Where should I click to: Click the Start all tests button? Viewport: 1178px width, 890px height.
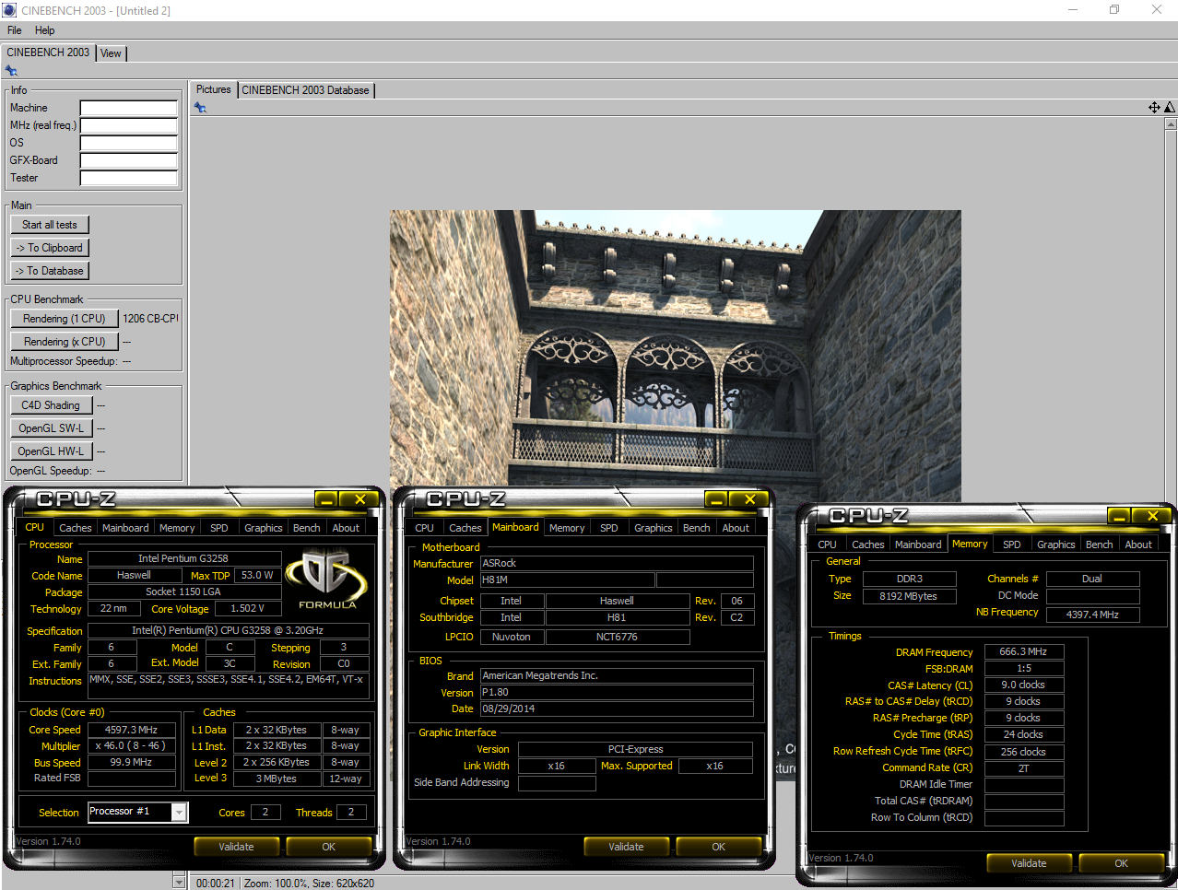50,225
